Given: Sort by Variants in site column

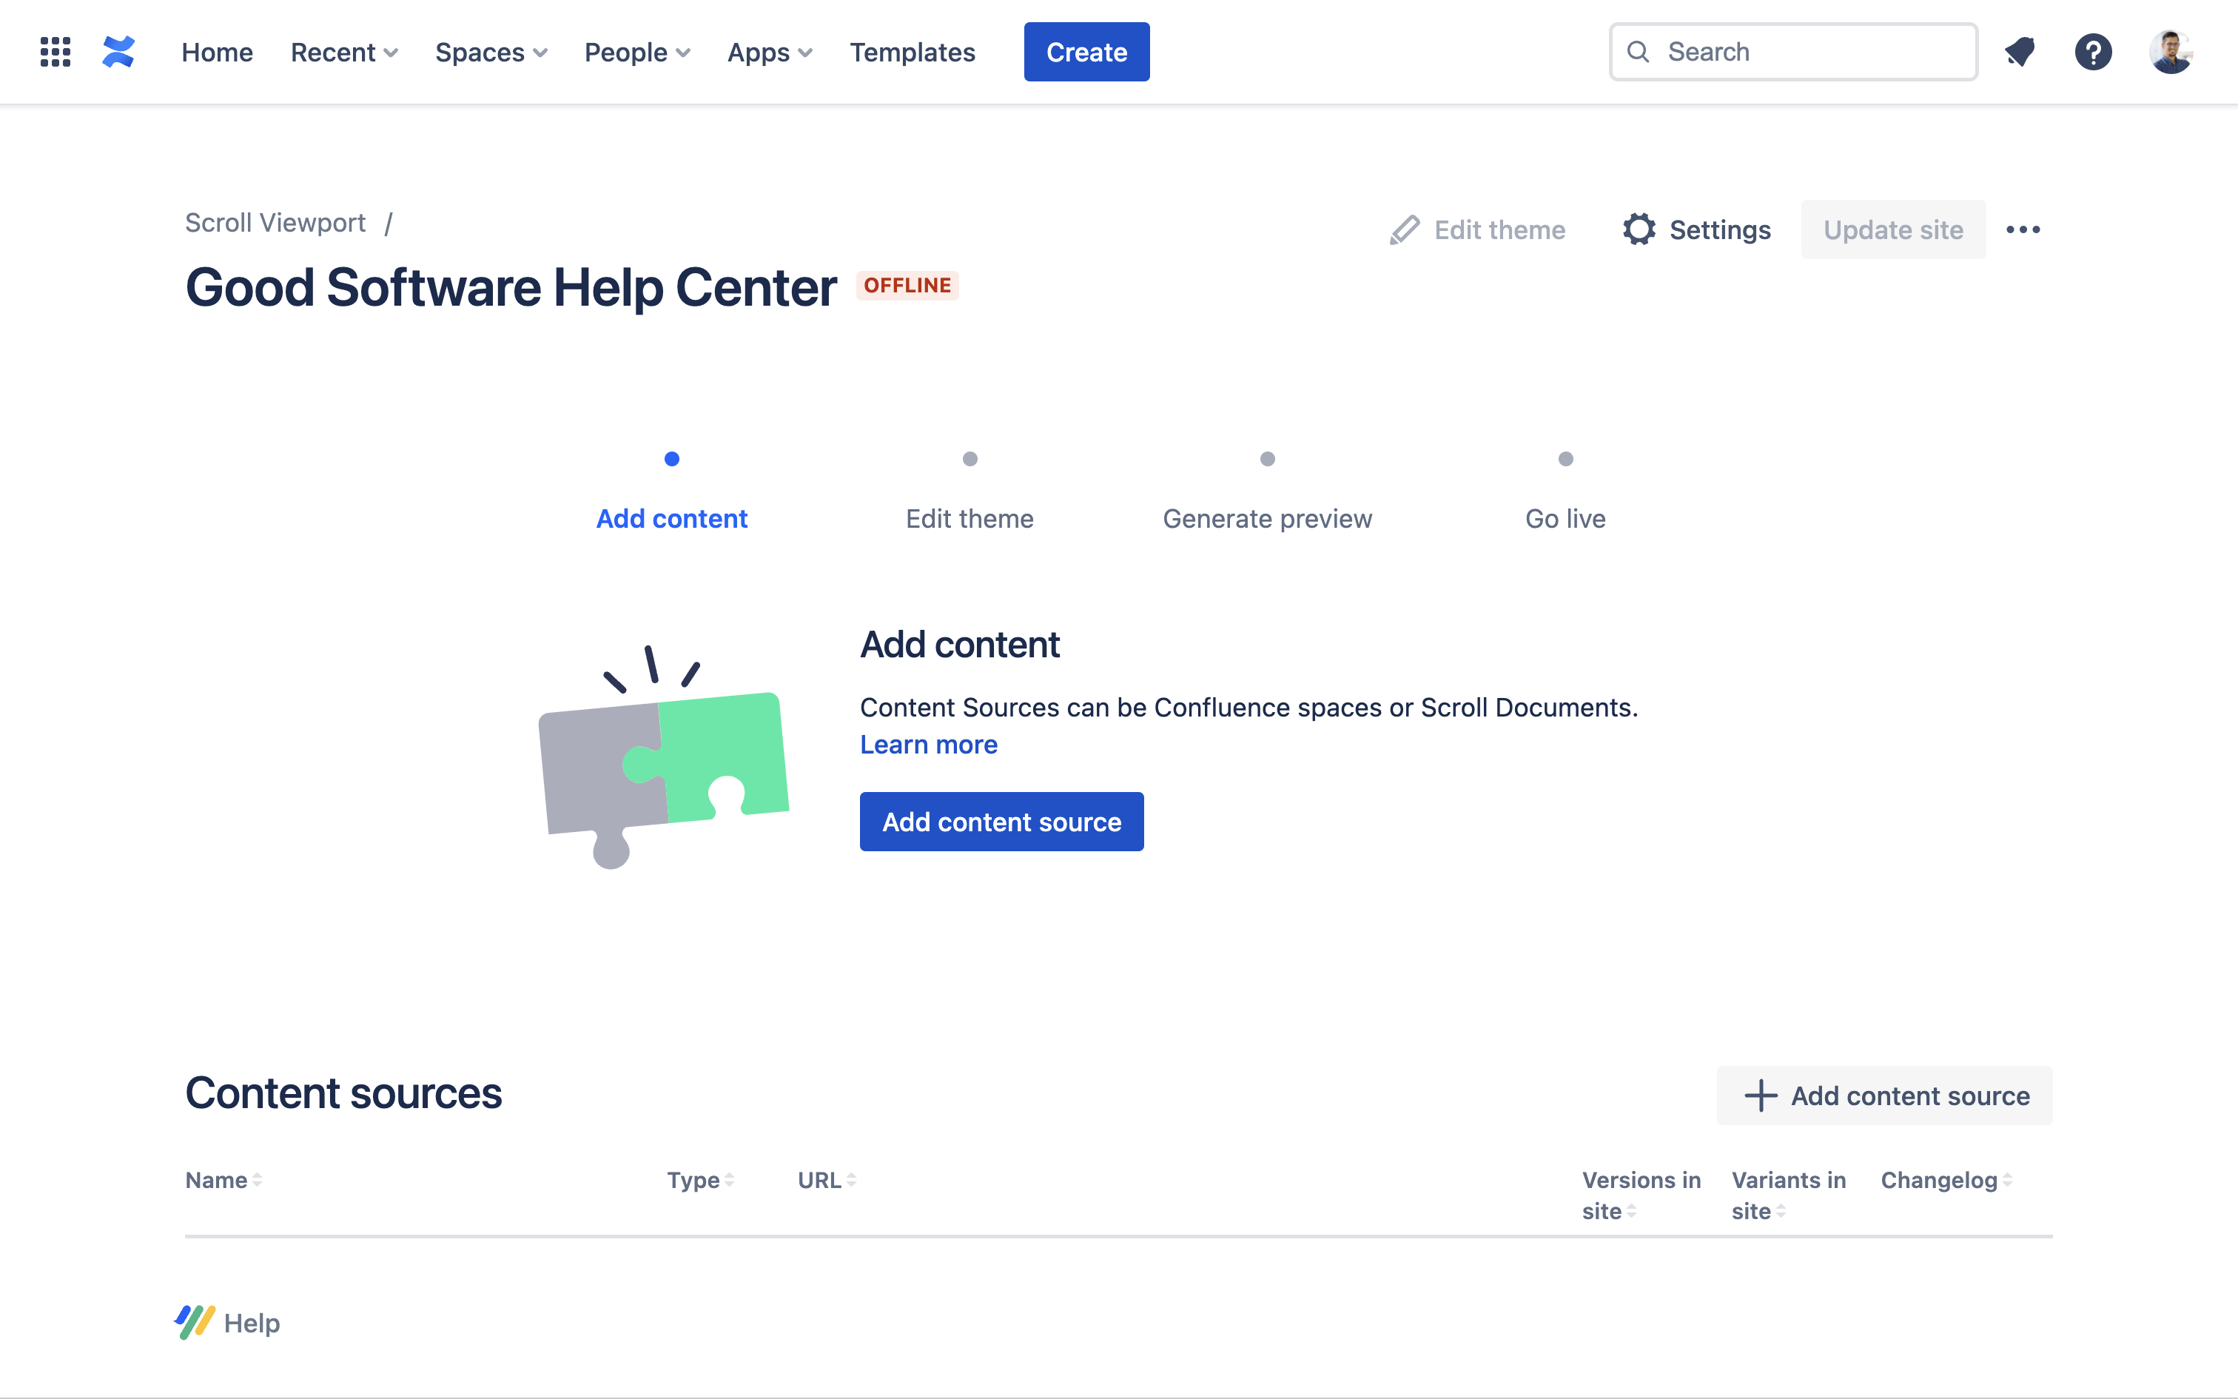Looking at the screenshot, I should 1789,1195.
